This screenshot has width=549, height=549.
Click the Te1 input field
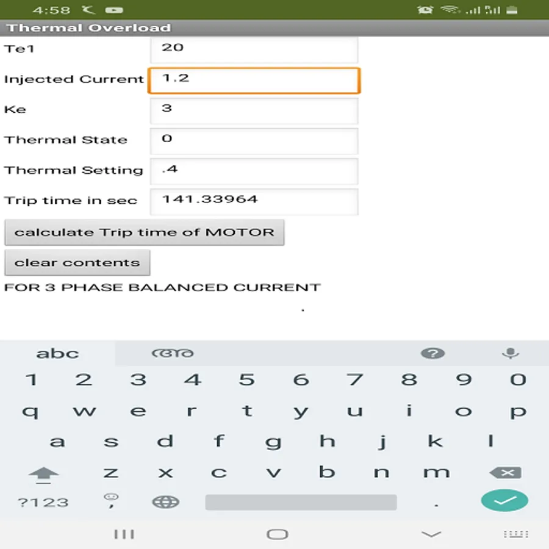(x=253, y=49)
